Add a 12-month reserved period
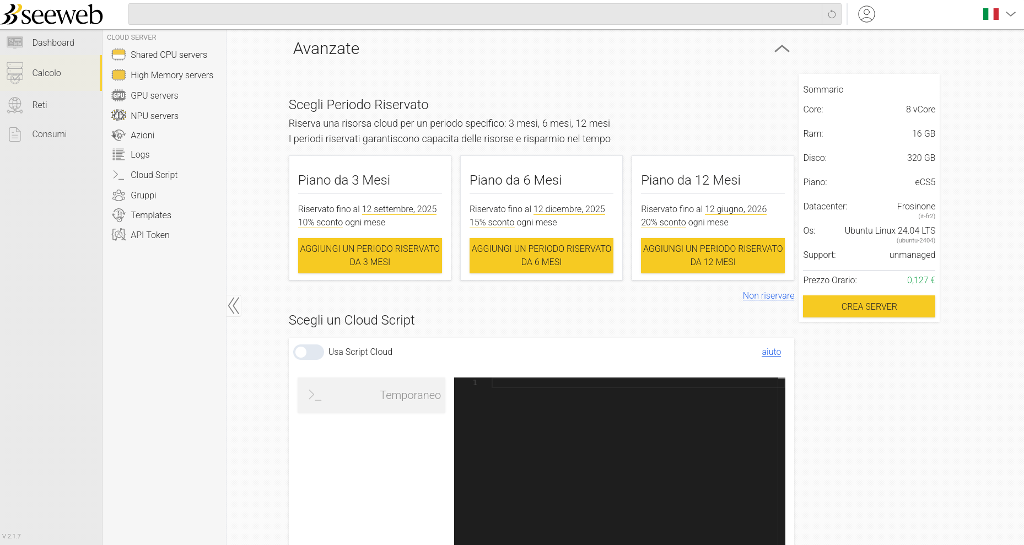The width and height of the screenshot is (1024, 545). (x=713, y=256)
